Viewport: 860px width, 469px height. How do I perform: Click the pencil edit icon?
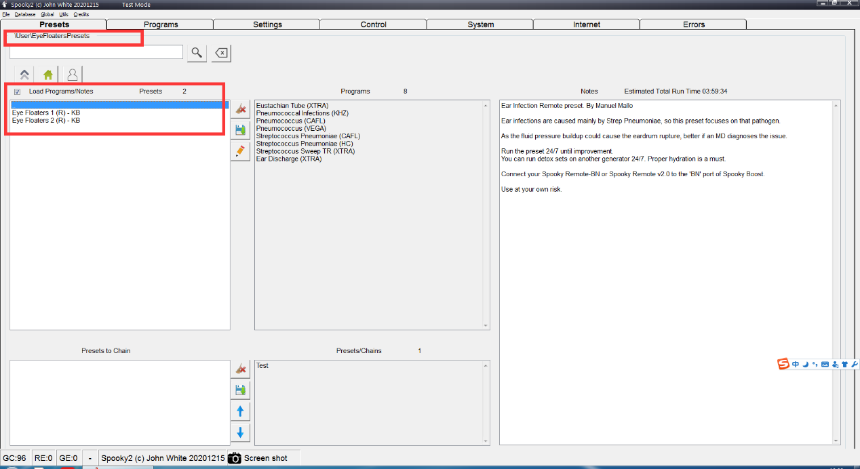[x=240, y=151]
